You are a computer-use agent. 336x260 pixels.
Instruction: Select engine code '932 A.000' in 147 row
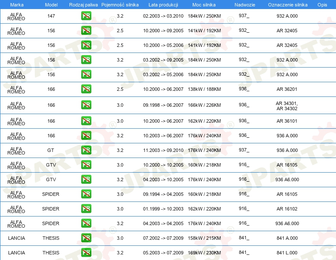point(287,16)
